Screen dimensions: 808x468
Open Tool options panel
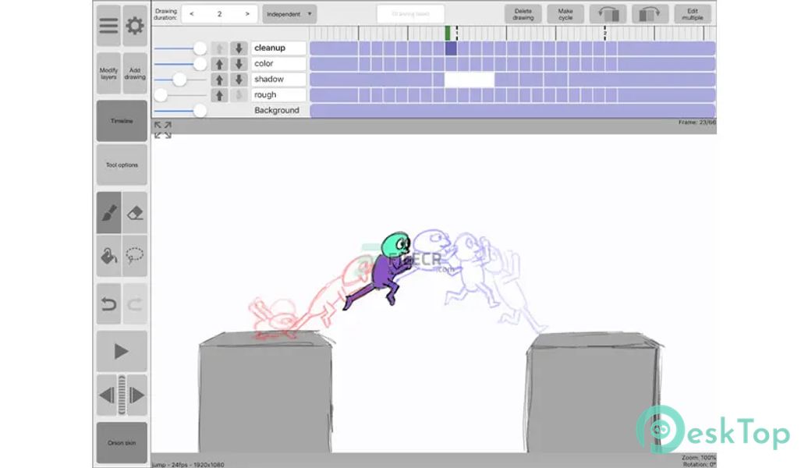(x=122, y=165)
